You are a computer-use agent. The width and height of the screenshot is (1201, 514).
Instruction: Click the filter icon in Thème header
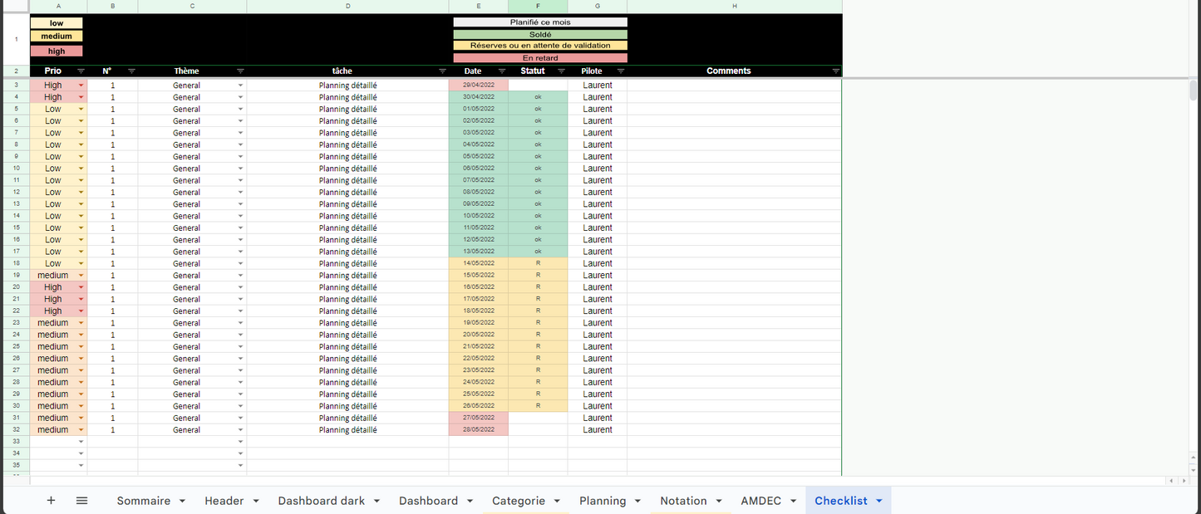point(240,71)
